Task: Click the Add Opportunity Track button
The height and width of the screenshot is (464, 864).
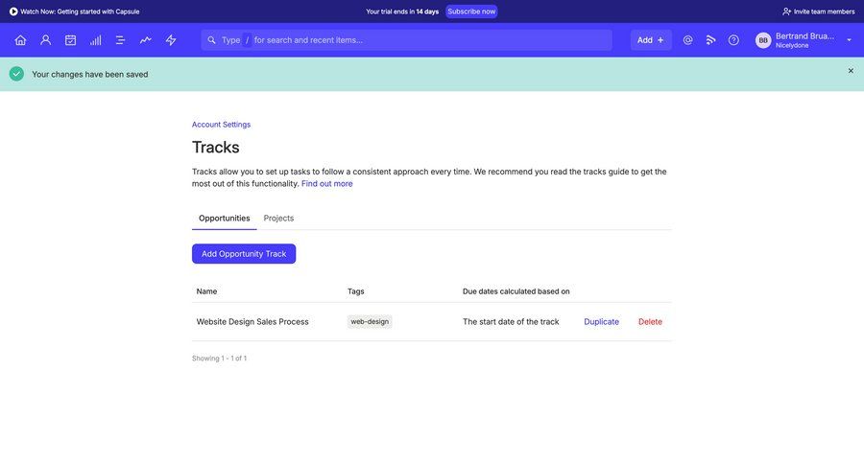Action: (x=244, y=254)
